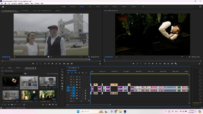Screen dimensions: 203x114
Task: Select the Slip tool
Action: 62,81
